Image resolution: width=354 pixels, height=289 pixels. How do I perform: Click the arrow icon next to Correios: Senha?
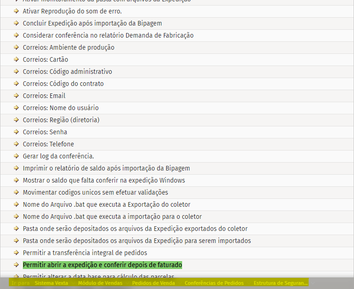[x=17, y=132]
